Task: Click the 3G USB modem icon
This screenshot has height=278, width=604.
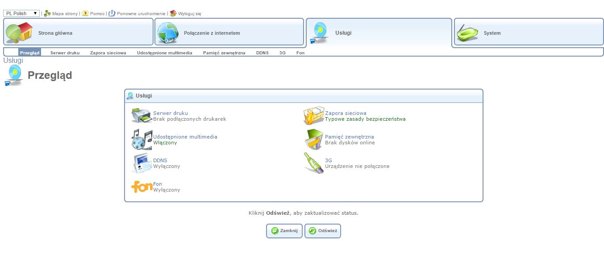Action: 313,163
